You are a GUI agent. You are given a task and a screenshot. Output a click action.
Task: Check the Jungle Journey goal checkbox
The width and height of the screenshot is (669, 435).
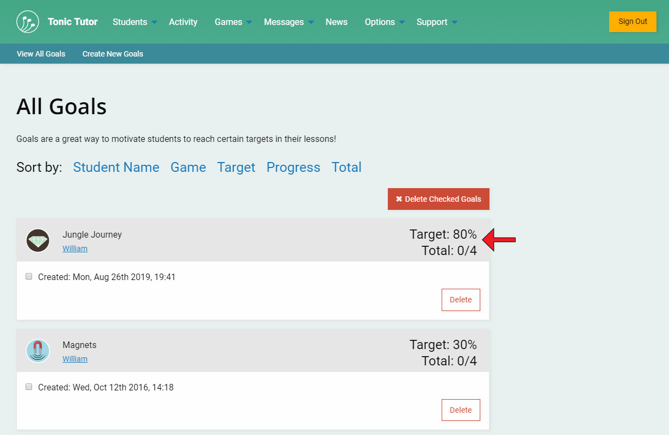[29, 276]
